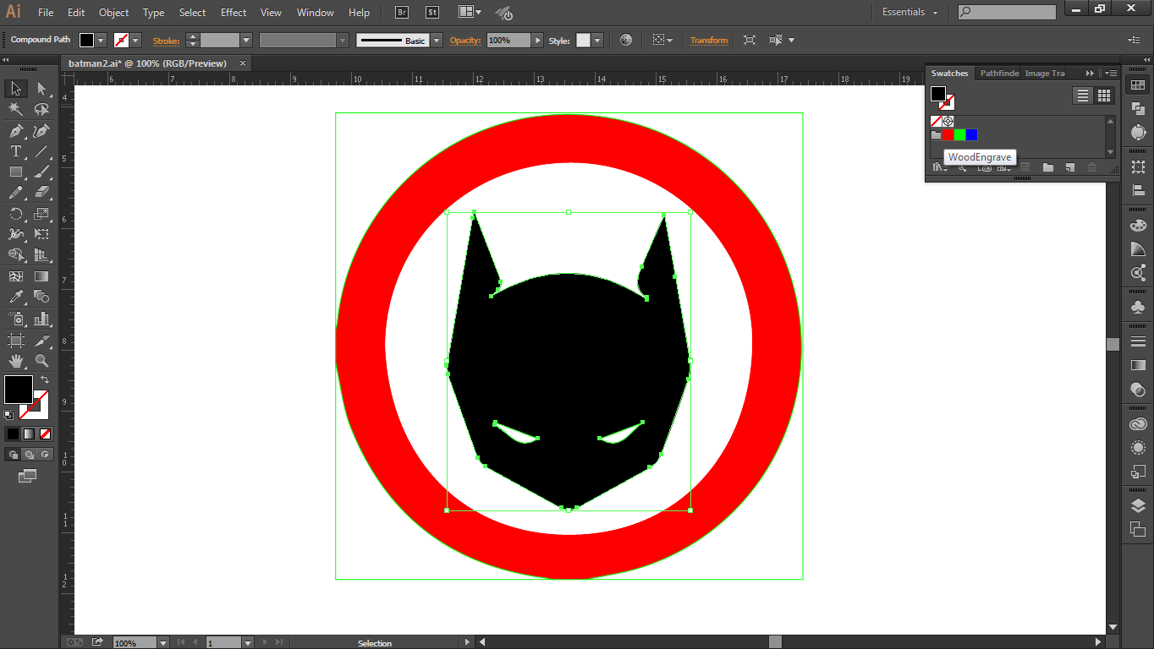Choose the Magic Wand tool
This screenshot has height=649, width=1154.
16,110
